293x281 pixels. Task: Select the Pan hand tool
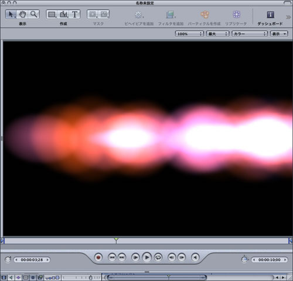[22, 14]
